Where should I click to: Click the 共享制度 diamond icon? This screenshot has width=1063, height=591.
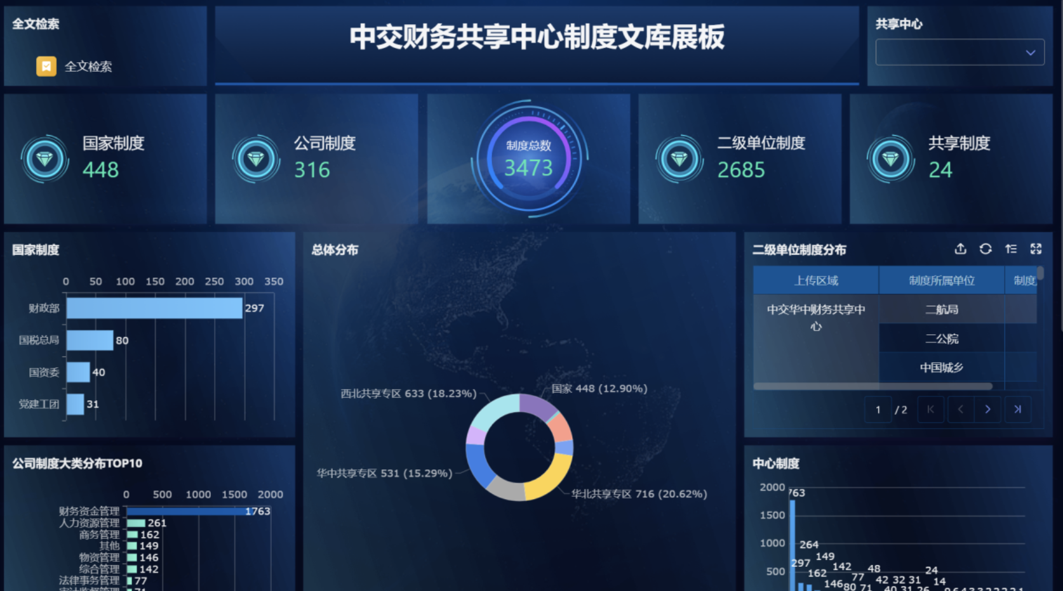click(890, 159)
